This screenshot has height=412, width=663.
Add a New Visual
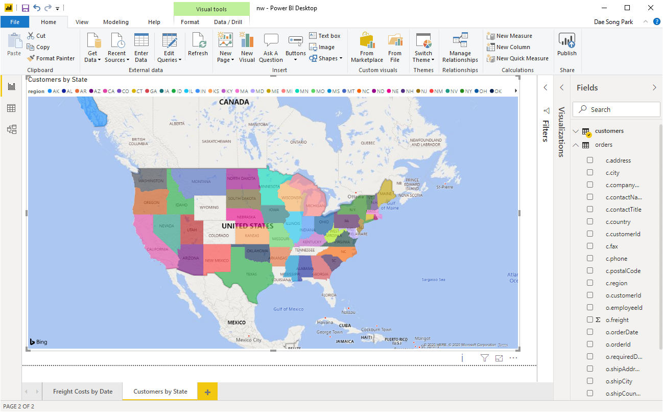coord(247,48)
